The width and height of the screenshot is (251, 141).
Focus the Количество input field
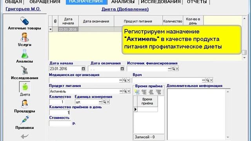(56, 102)
